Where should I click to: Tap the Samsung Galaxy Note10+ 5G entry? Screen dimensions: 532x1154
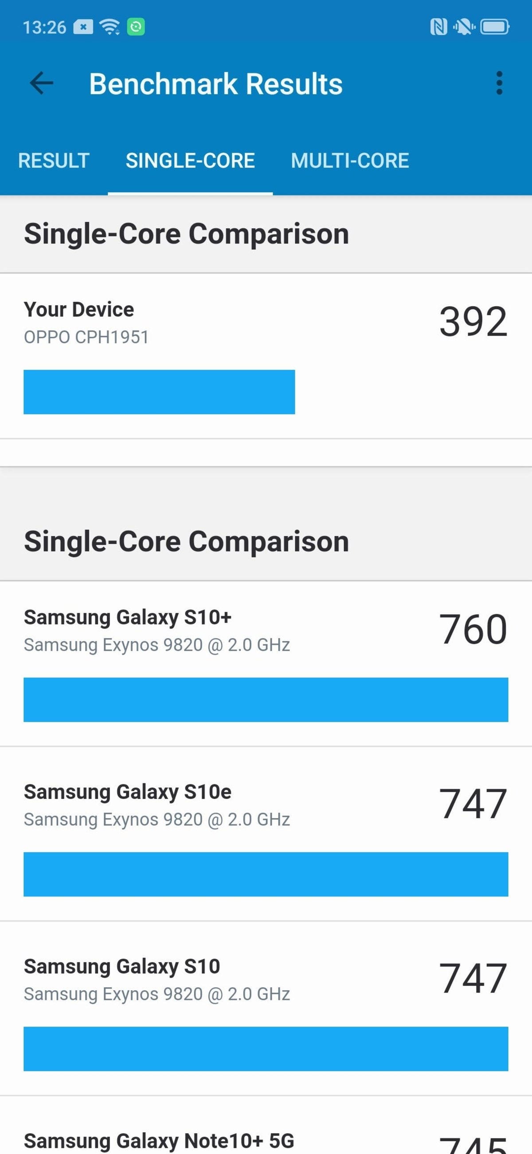click(159, 1140)
